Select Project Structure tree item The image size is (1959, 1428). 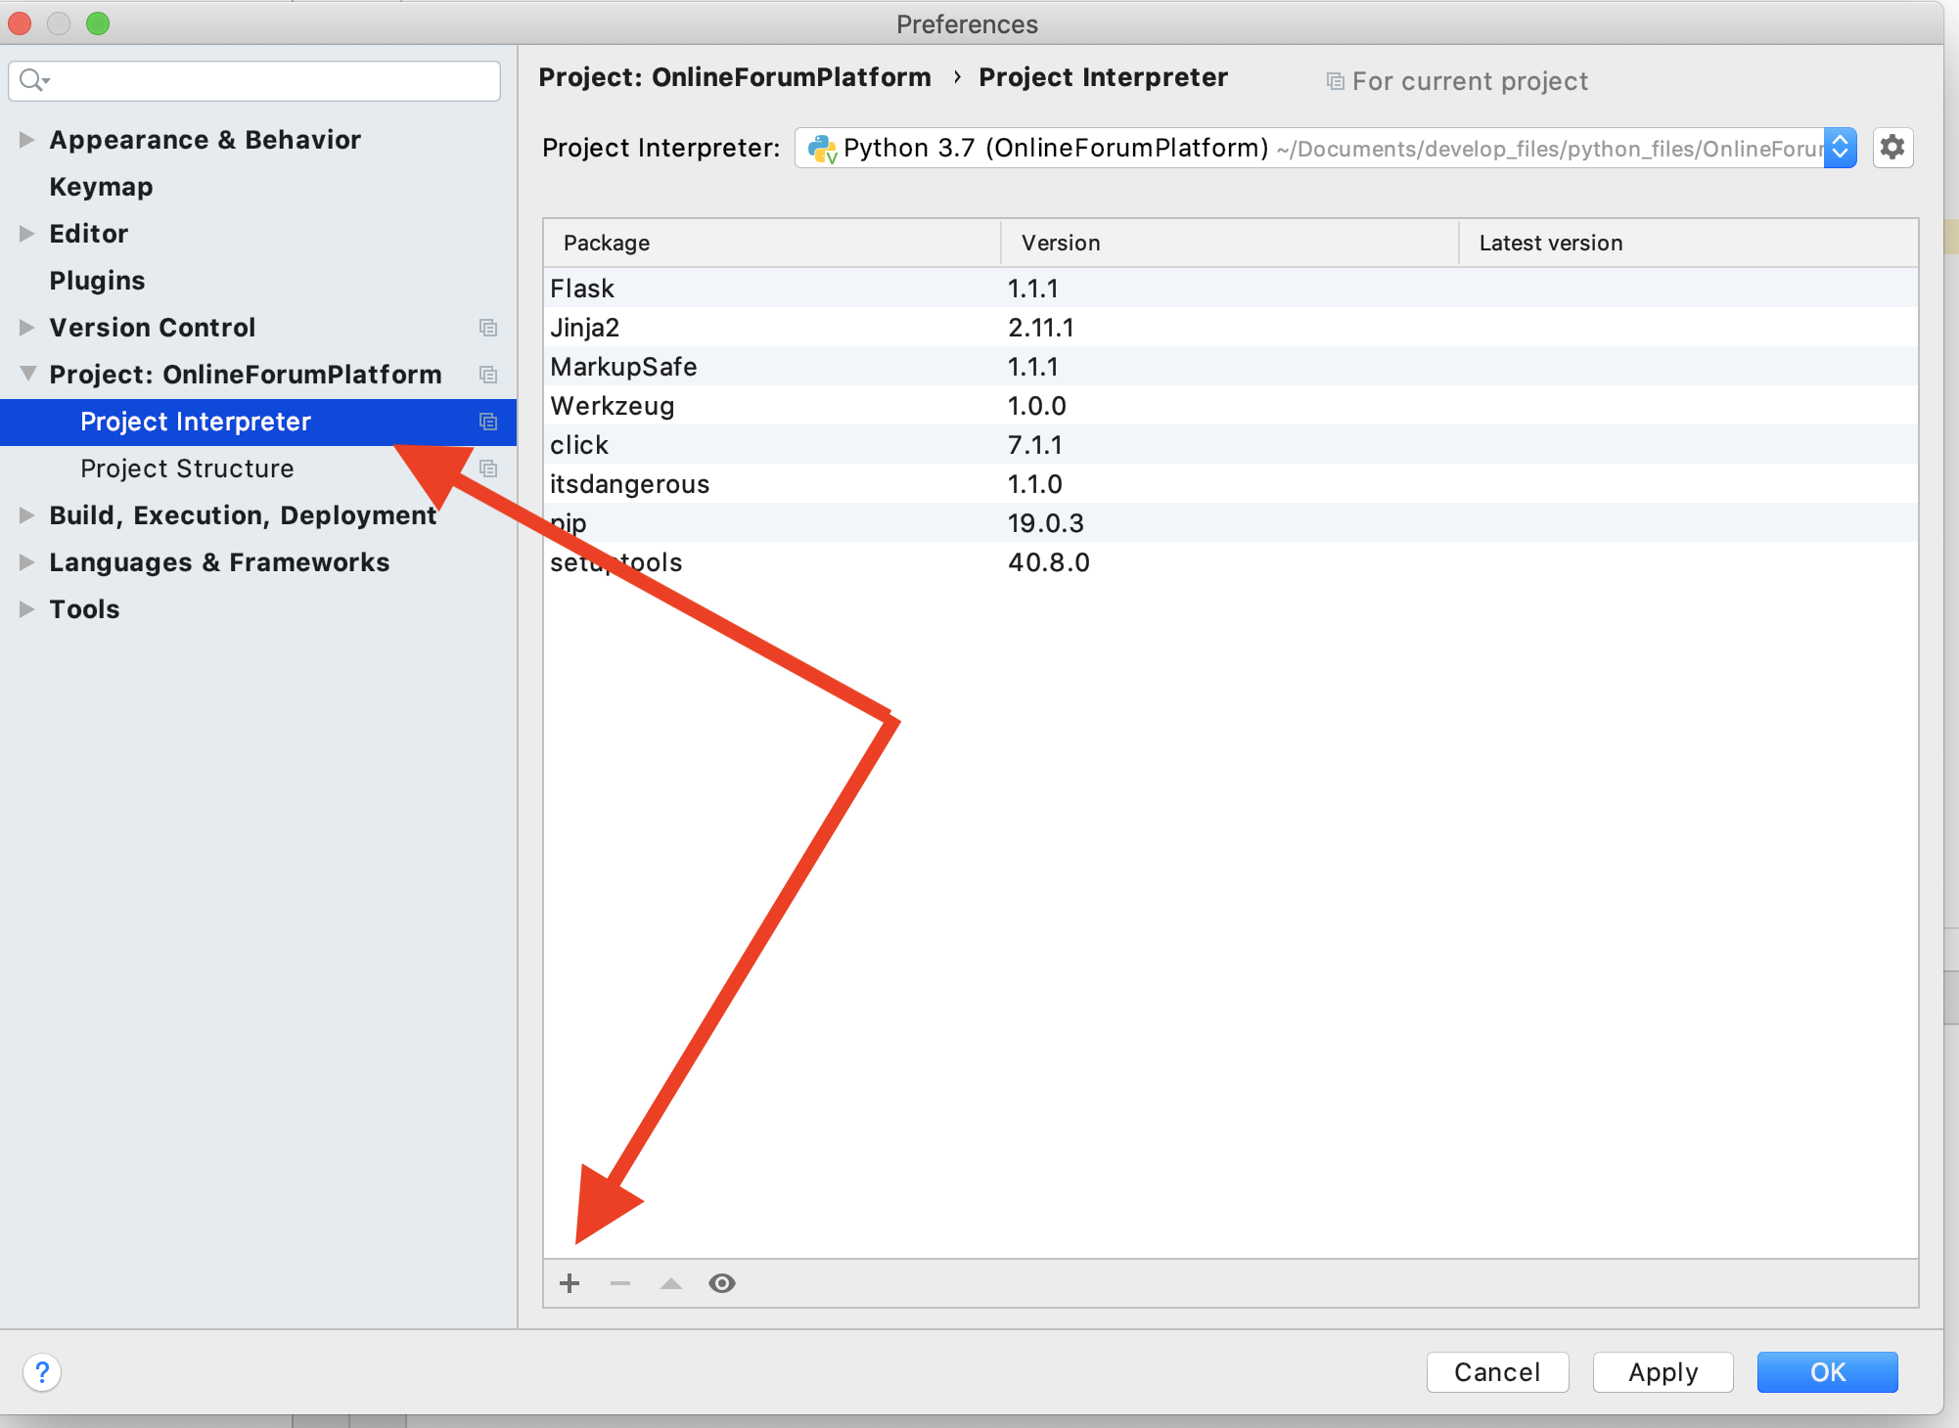pyautogui.click(x=187, y=469)
